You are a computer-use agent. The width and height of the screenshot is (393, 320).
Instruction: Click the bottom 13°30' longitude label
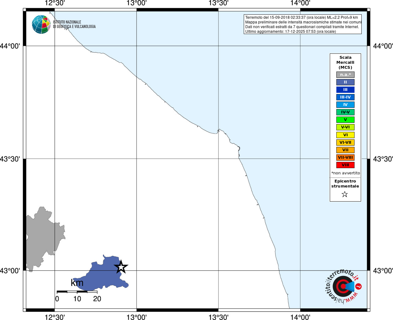point(218,317)
